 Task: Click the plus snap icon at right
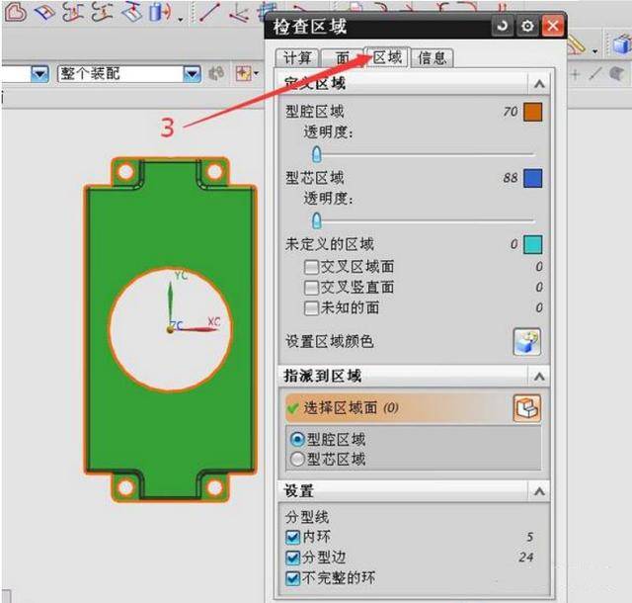(x=576, y=74)
